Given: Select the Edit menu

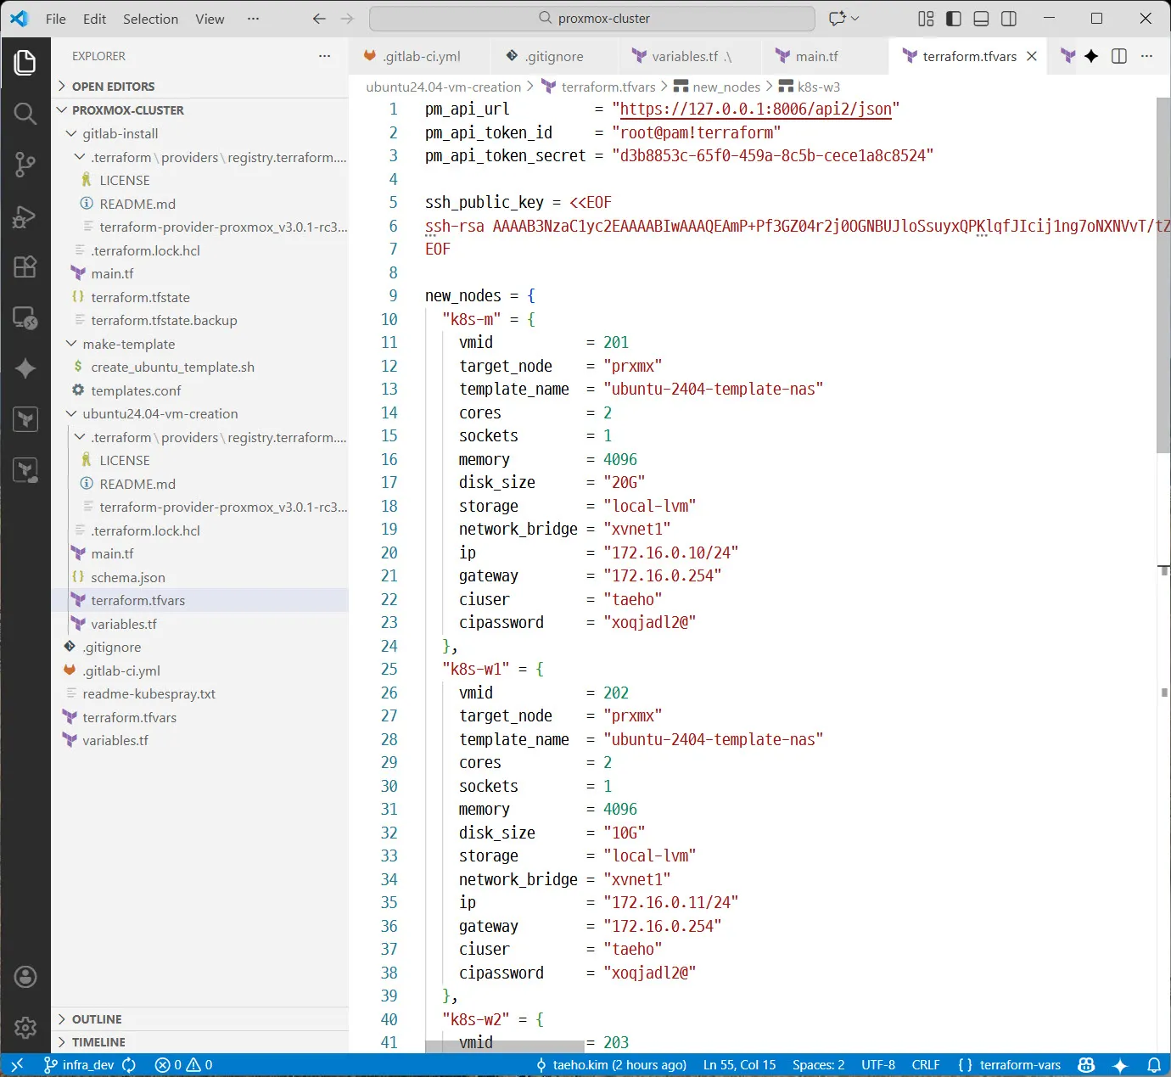Looking at the screenshot, I should [x=95, y=19].
